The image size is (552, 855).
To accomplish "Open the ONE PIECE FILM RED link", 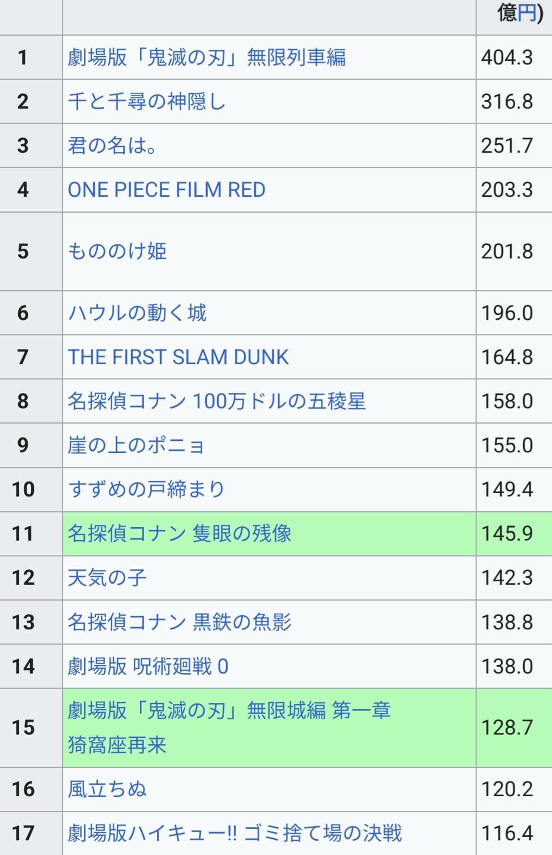I will pyautogui.click(x=167, y=189).
